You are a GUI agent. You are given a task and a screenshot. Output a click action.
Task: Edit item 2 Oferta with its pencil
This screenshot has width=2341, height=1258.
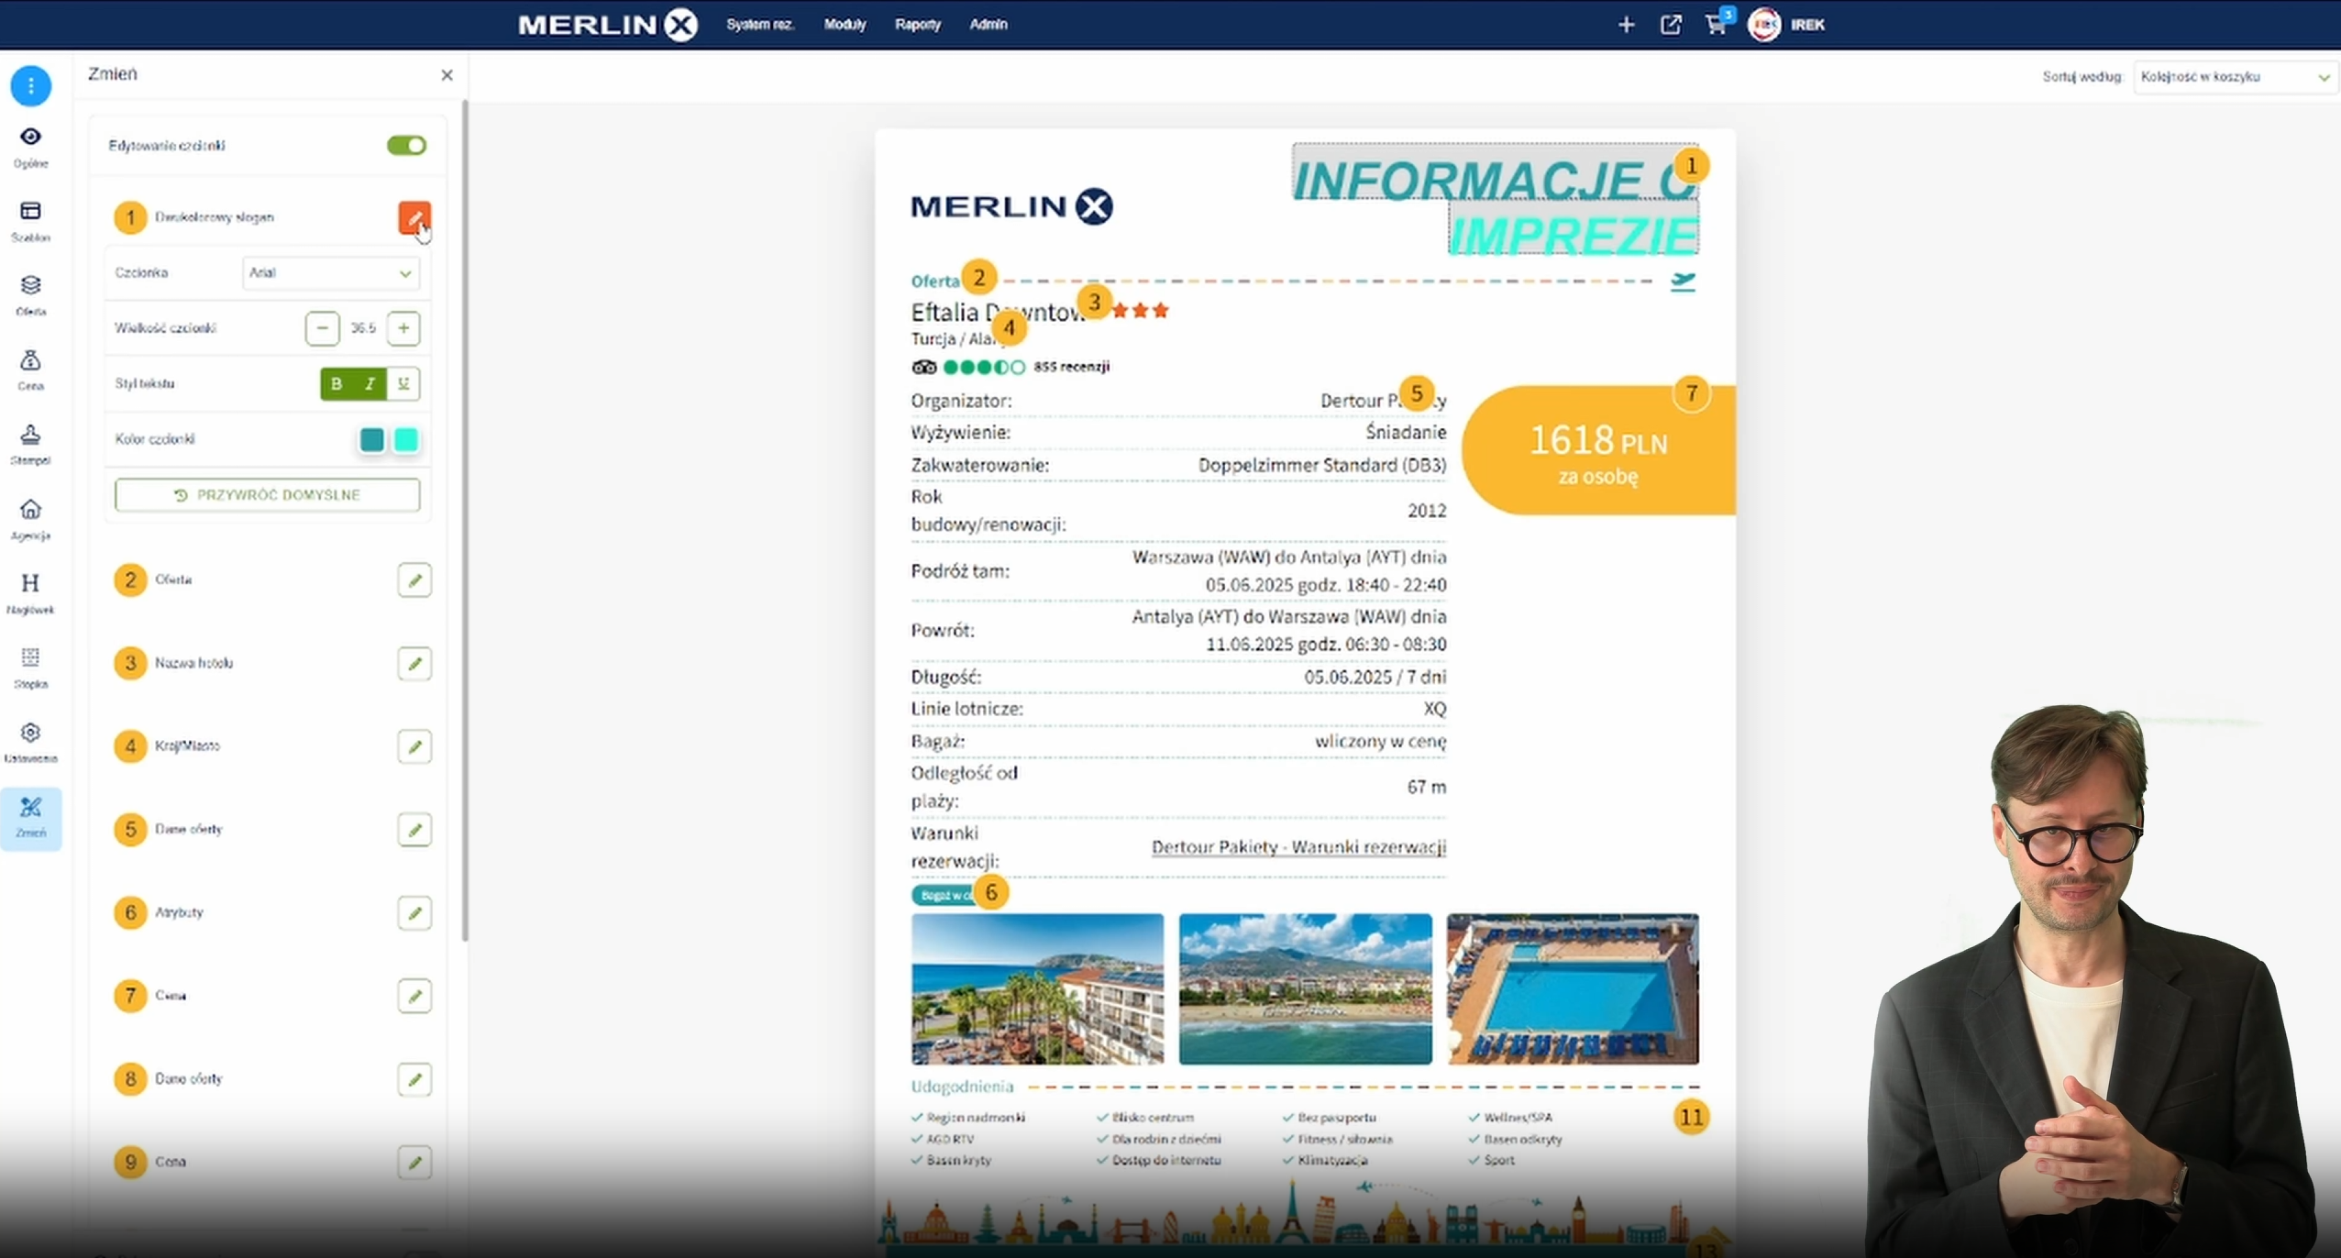(414, 579)
